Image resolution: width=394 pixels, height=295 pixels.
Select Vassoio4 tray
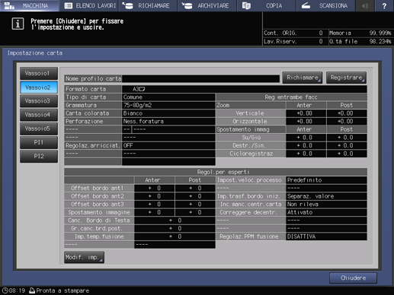(x=39, y=115)
